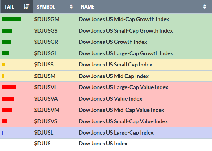
Task: Sort by the TAIL column descending icon
Action: point(27,7)
